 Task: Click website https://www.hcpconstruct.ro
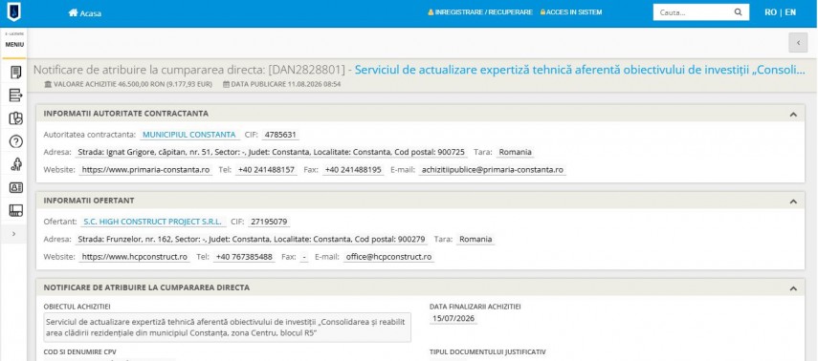click(135, 257)
